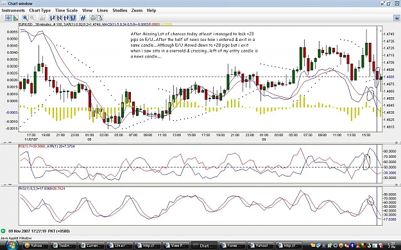Toggle the grid hash icon

pyautogui.click(x=83, y=18)
